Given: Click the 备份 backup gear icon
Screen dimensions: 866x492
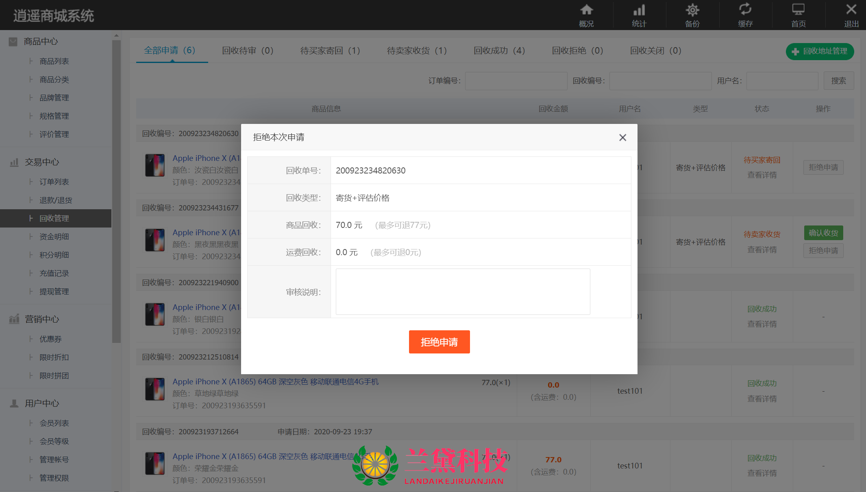Looking at the screenshot, I should pos(692,10).
